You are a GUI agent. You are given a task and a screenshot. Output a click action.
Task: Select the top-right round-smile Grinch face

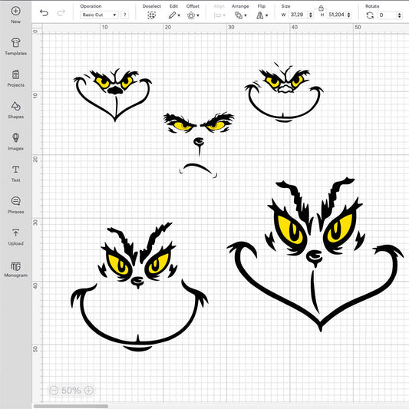pos(284,92)
